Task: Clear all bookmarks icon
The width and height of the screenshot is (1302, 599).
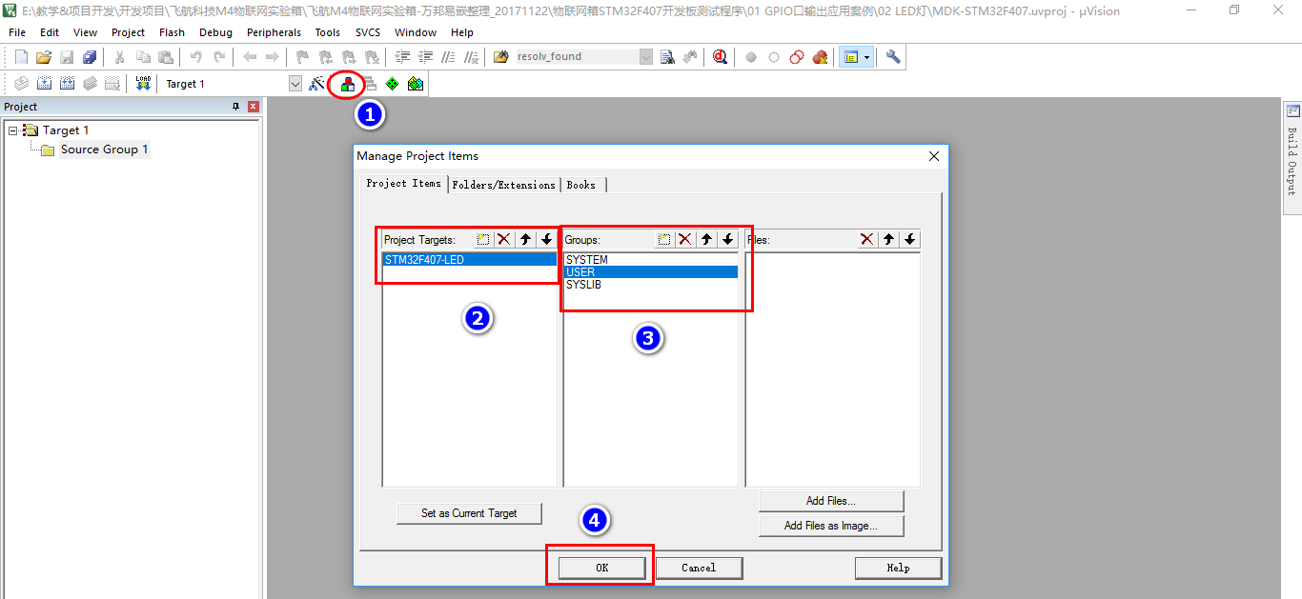Action: pyautogui.click(x=372, y=57)
